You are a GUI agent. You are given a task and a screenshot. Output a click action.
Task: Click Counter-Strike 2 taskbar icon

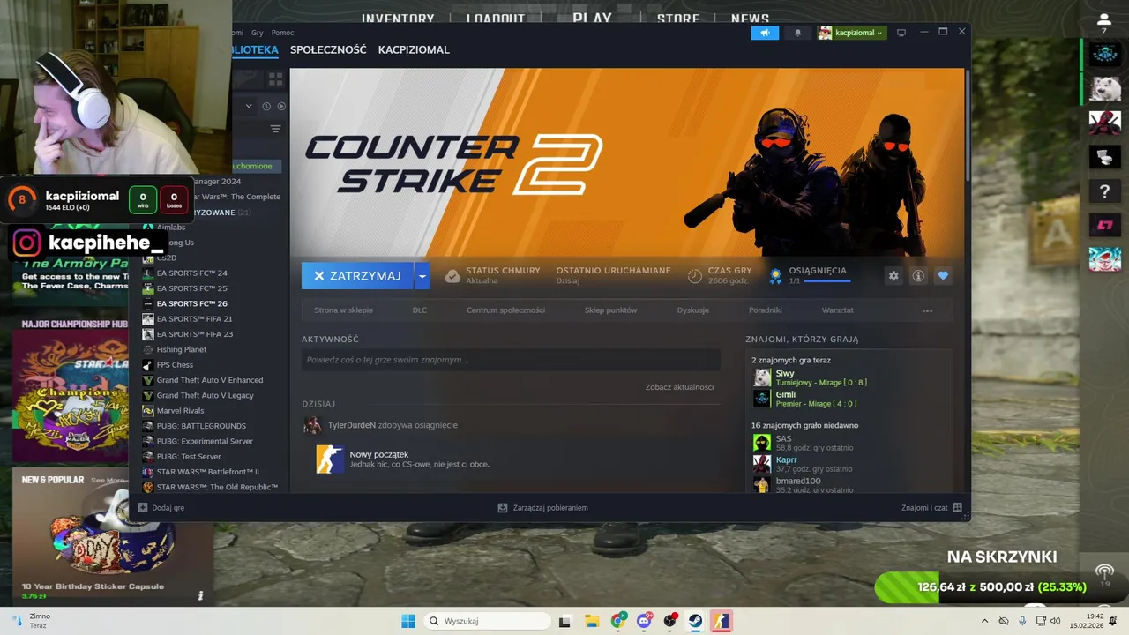(722, 621)
